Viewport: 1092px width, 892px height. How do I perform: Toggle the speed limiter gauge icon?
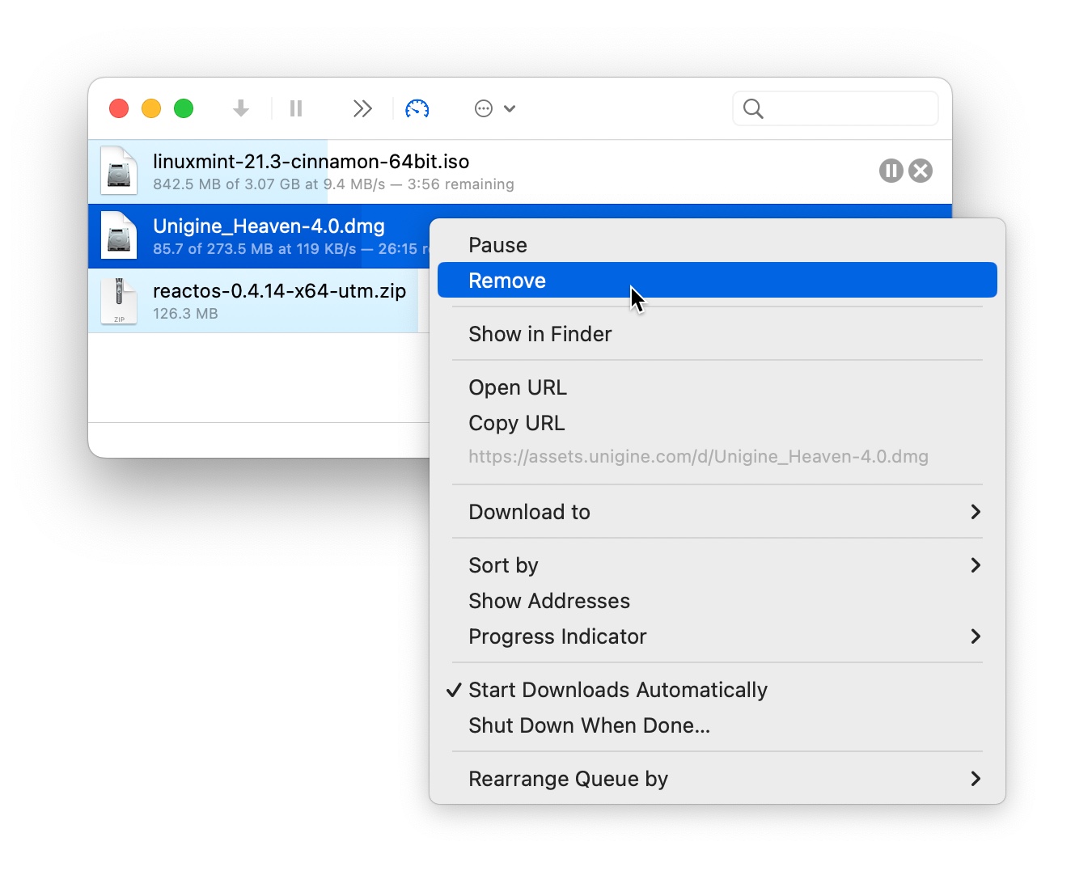417,108
